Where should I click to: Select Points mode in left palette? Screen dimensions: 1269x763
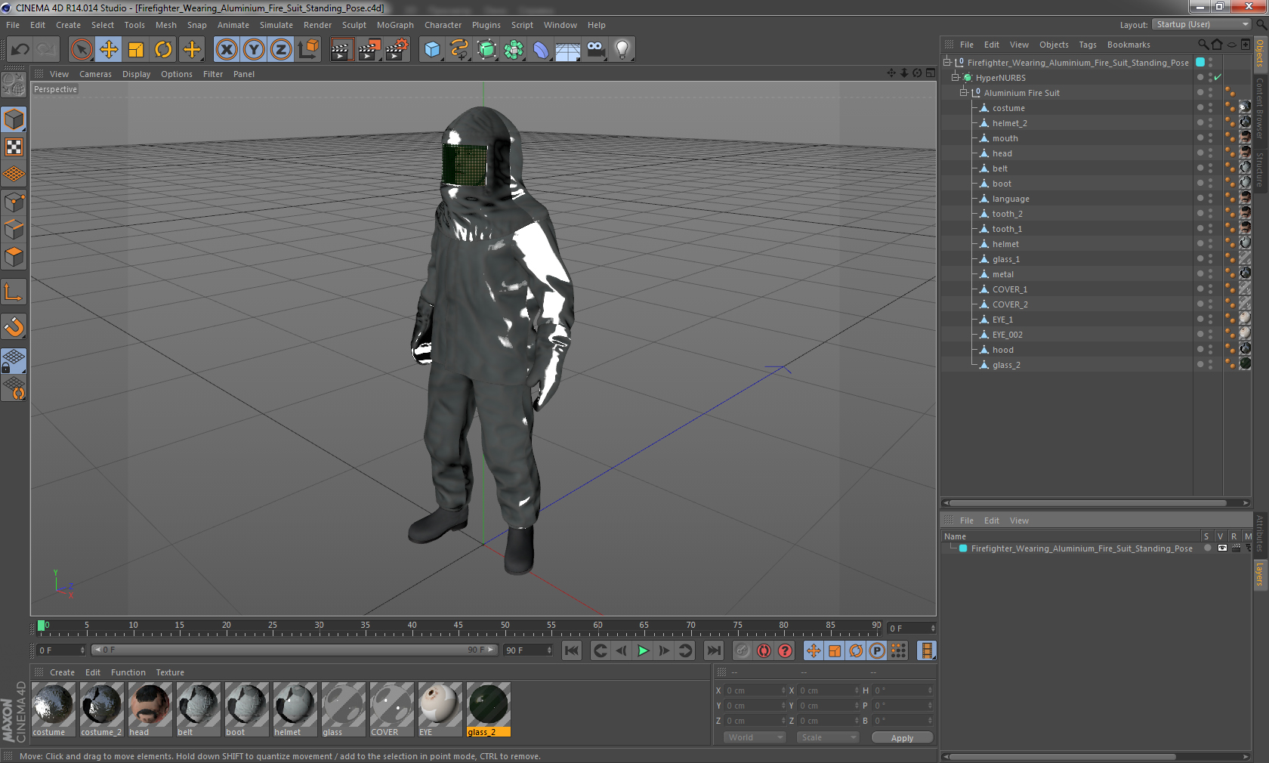click(x=14, y=202)
